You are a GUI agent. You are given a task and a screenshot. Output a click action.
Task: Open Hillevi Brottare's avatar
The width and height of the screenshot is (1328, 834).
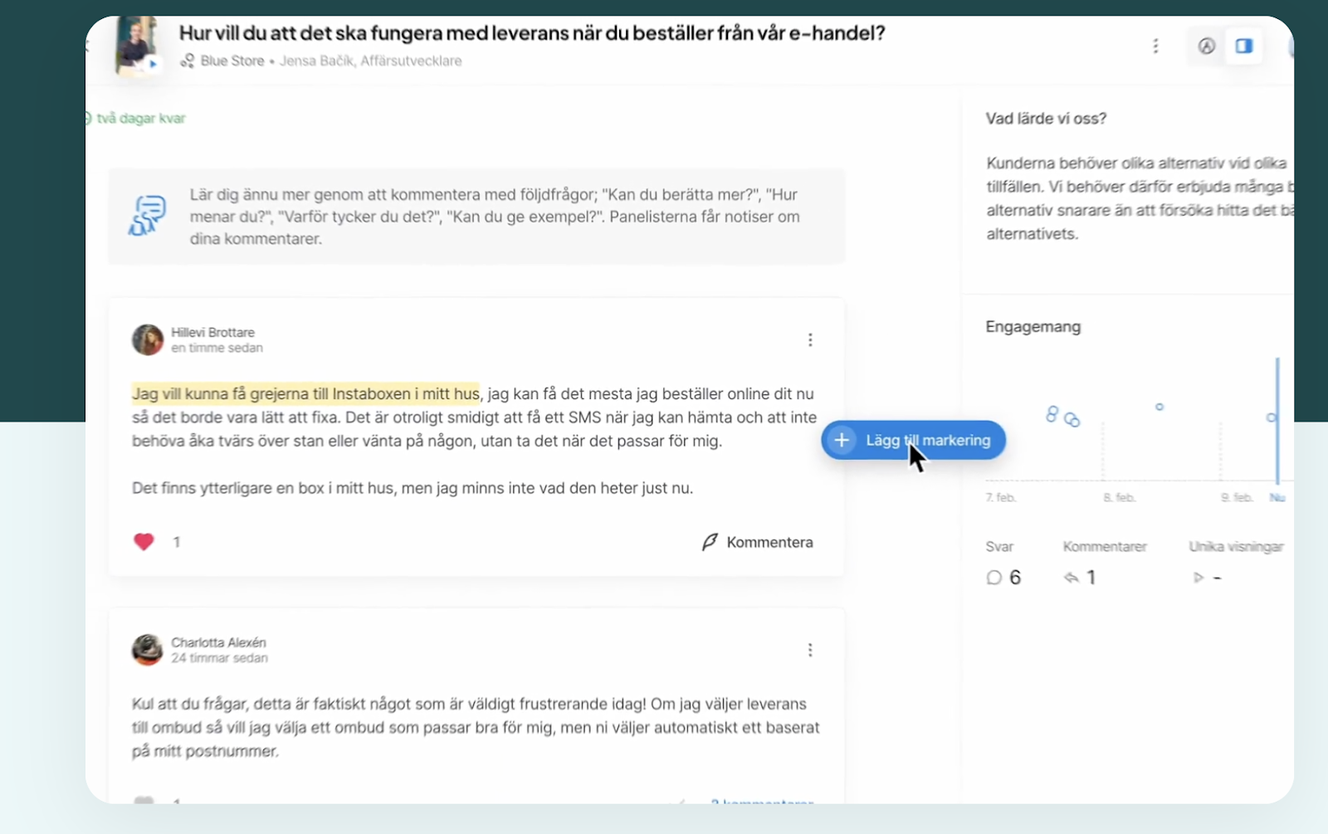148,339
